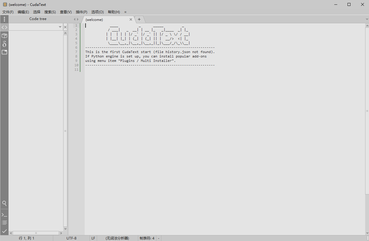Click code tree scrollbar up arrow
The width and height of the screenshot is (369, 241).
[x=65, y=33]
